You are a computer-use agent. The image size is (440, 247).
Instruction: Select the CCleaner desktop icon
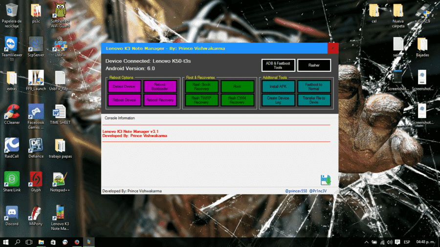(x=12, y=114)
